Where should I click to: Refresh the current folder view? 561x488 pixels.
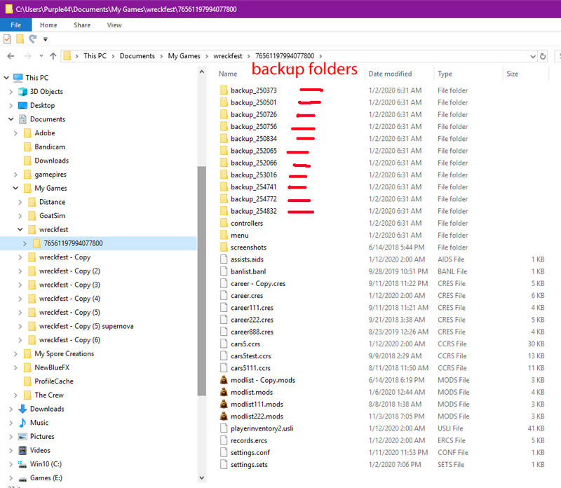[543, 56]
